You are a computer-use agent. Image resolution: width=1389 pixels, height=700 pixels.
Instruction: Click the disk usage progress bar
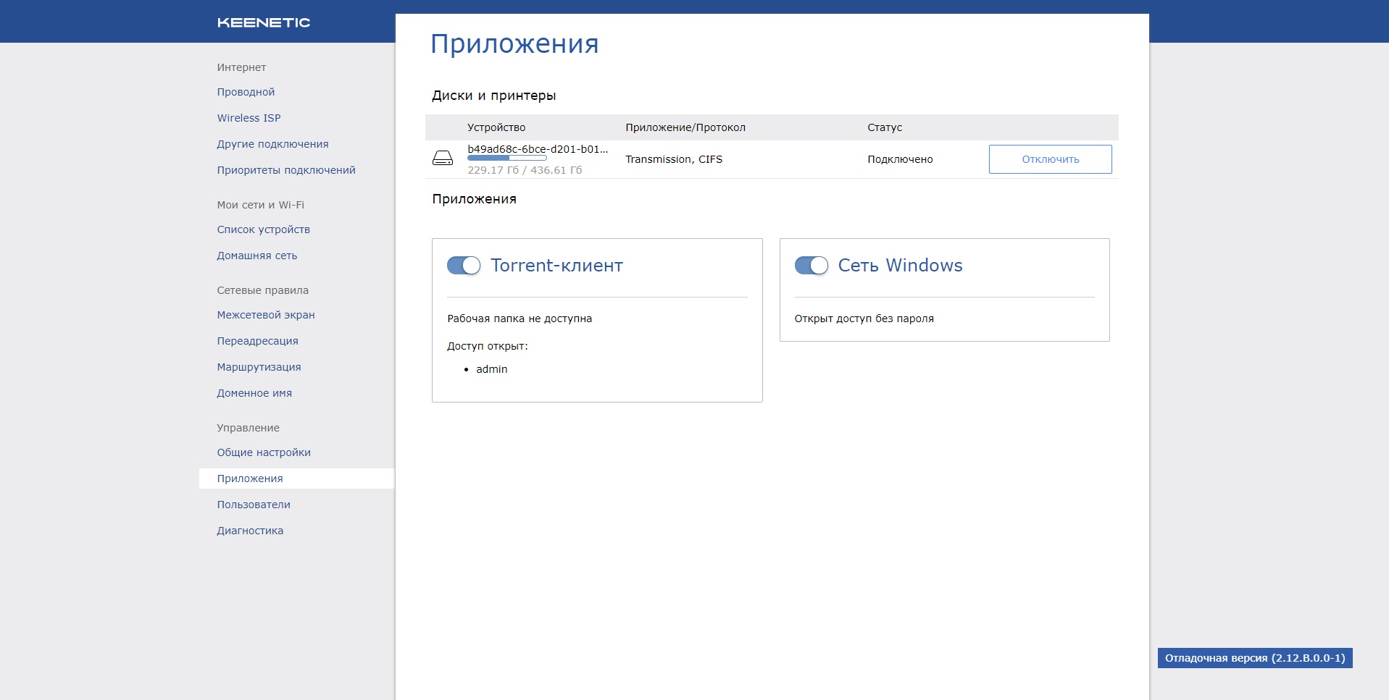[x=507, y=158]
